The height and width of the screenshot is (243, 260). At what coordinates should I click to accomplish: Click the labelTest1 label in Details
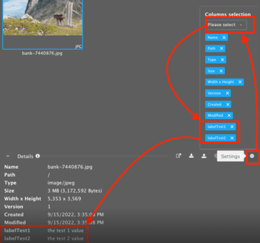point(17,230)
